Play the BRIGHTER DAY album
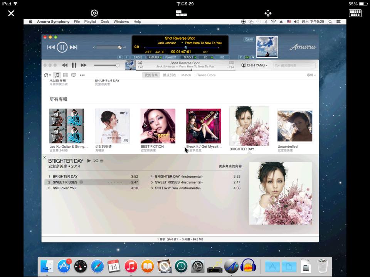The image size is (370, 277). click(89, 161)
